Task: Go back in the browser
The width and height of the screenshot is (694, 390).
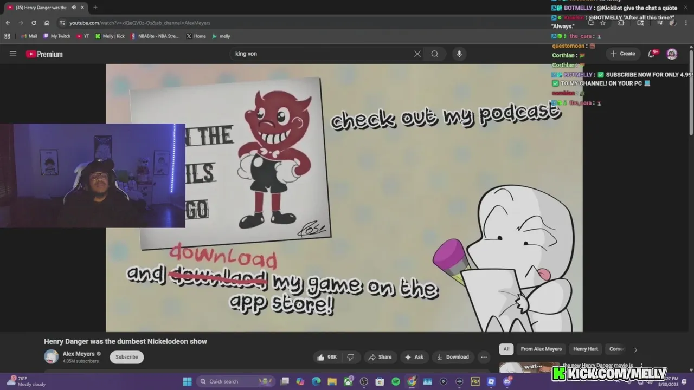Action: tap(8, 23)
